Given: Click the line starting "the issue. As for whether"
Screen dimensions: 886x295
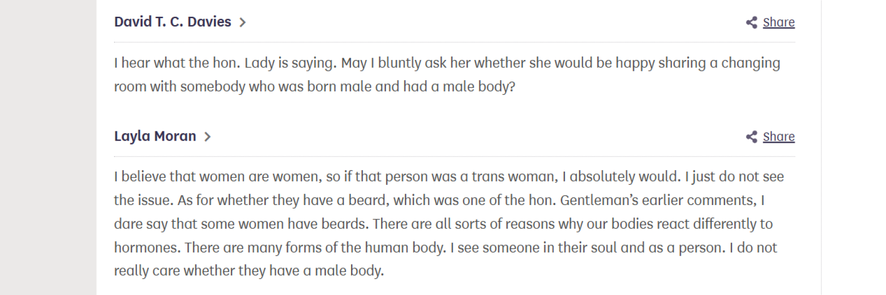Looking at the screenshot, I should tap(439, 200).
